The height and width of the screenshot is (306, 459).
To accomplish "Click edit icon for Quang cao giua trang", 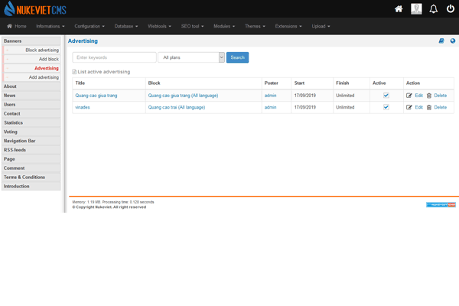I will click(409, 96).
